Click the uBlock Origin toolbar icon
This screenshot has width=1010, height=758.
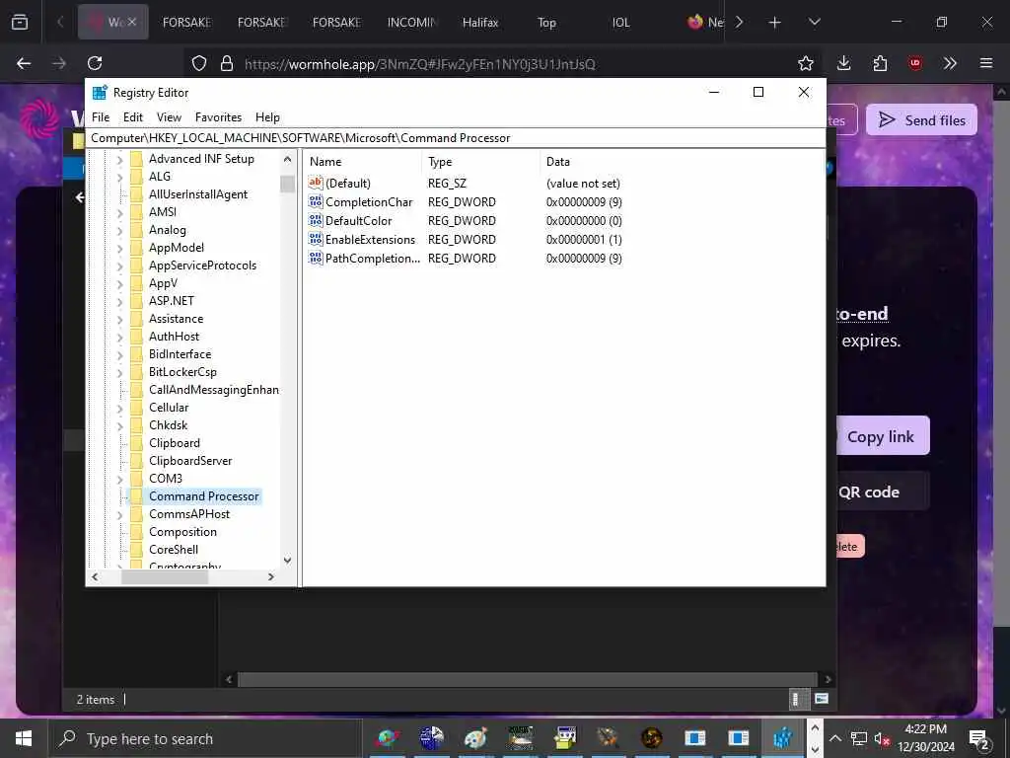pos(915,63)
